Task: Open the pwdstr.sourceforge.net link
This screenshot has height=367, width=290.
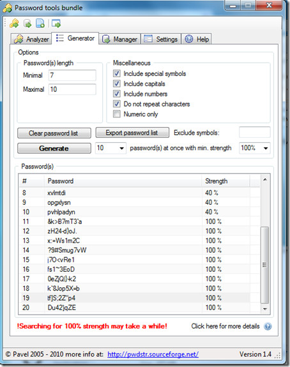Action: (153, 354)
